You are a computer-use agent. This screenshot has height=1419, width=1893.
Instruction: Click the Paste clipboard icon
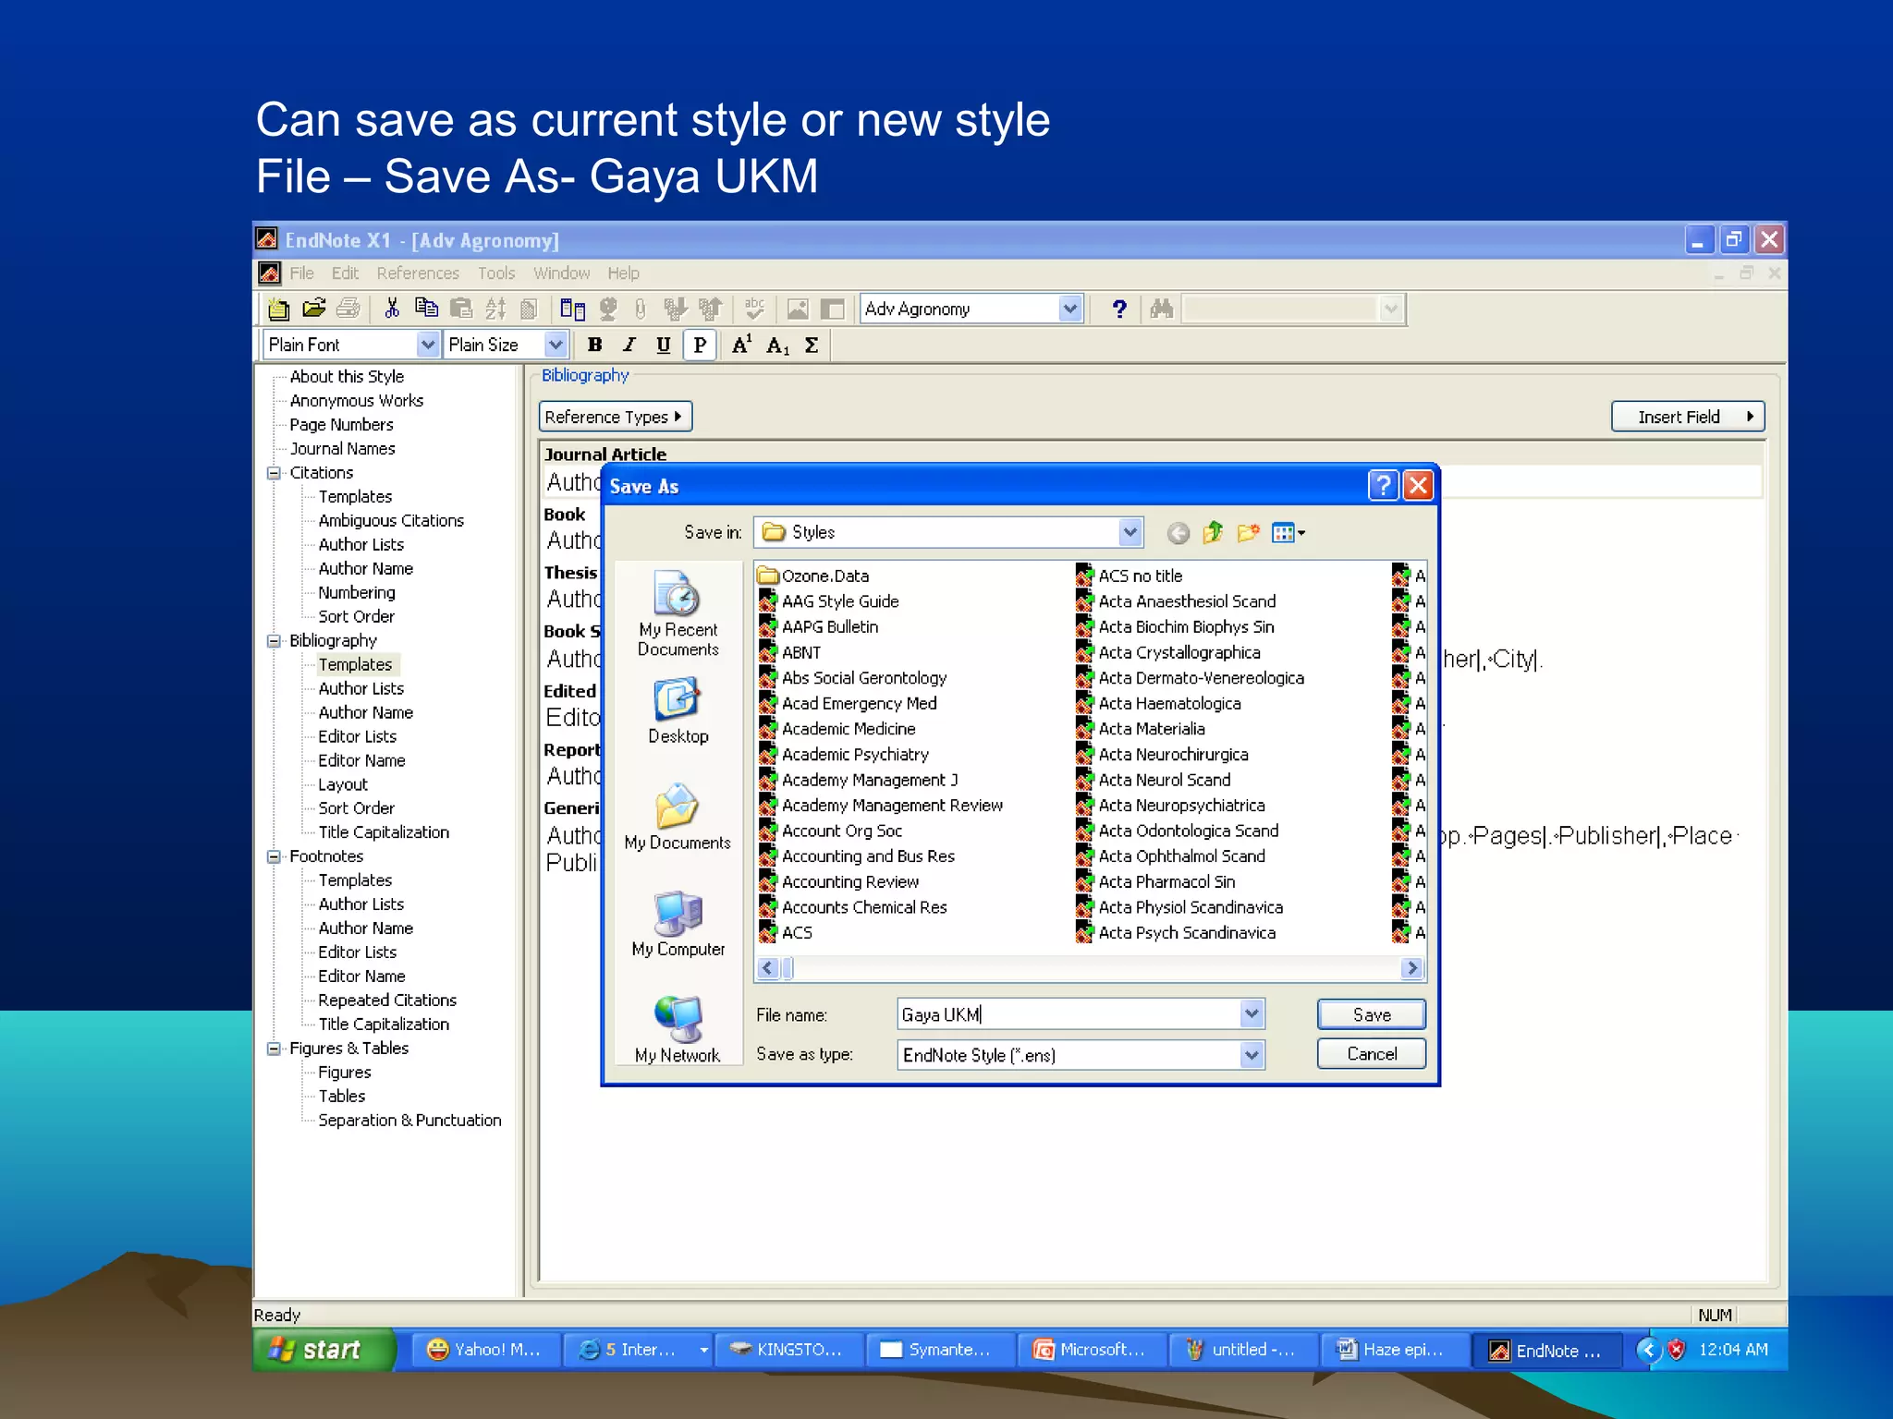[x=460, y=309]
